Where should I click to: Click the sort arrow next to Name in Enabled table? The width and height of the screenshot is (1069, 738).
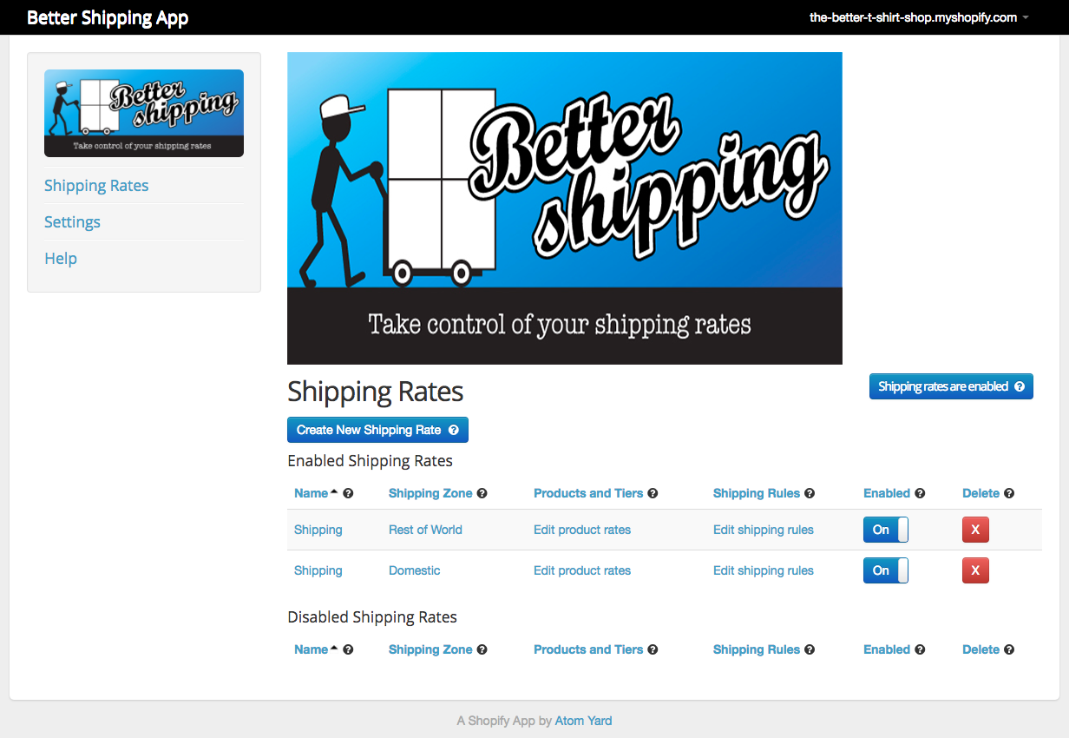coord(334,492)
